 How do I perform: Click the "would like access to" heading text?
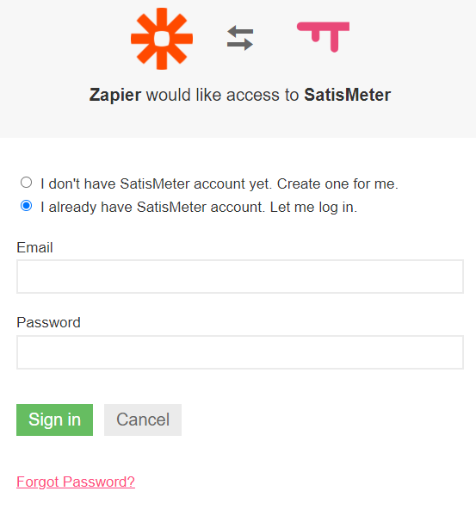tap(223, 95)
